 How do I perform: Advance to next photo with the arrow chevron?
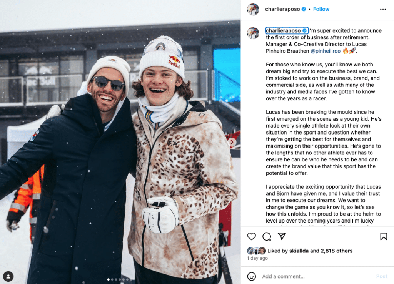(232, 142)
